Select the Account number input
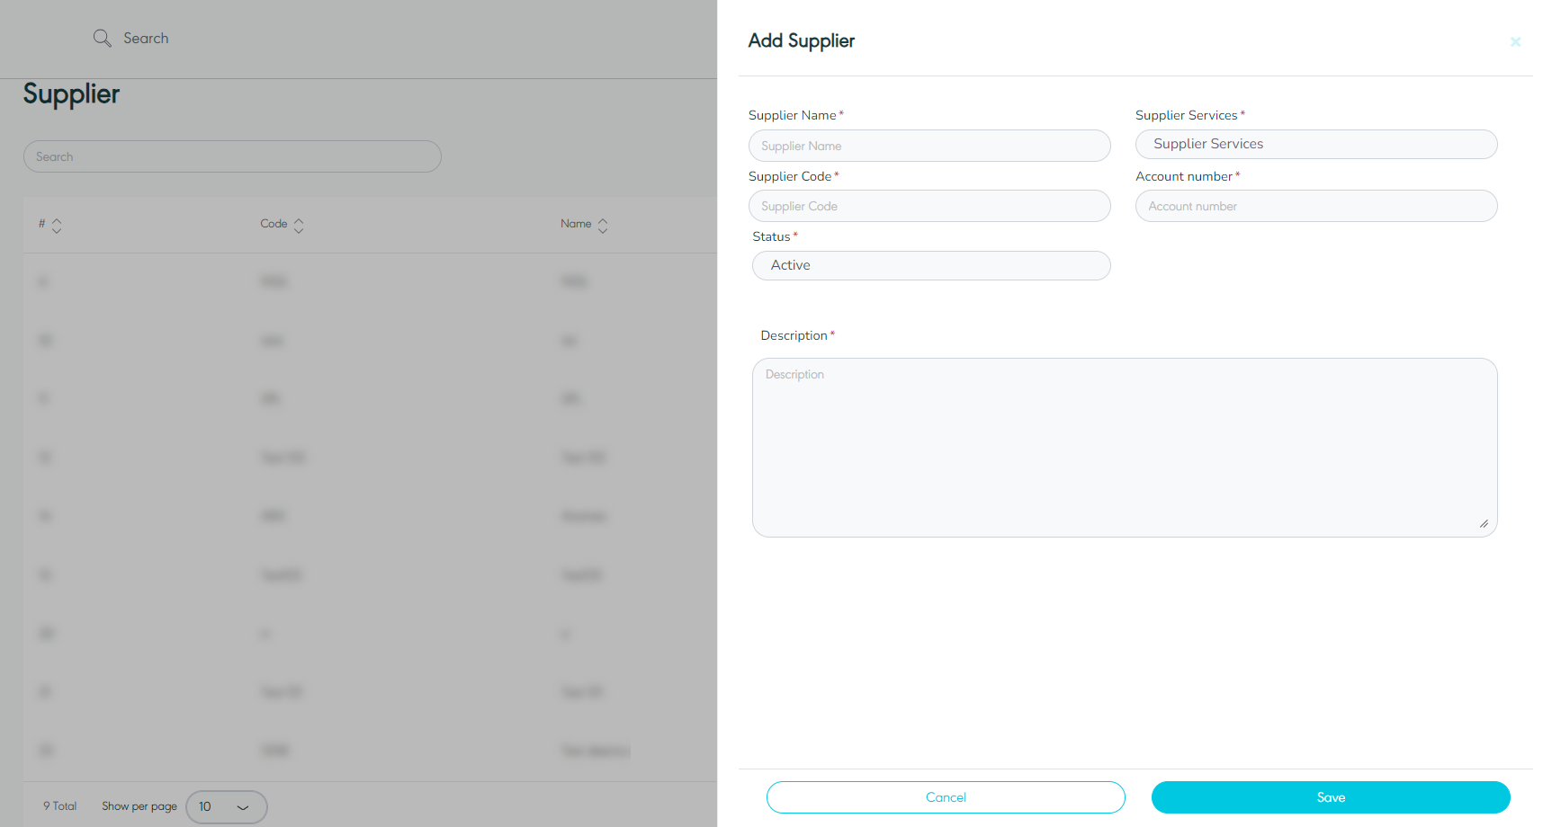This screenshot has width=1552, height=827. point(1315,206)
